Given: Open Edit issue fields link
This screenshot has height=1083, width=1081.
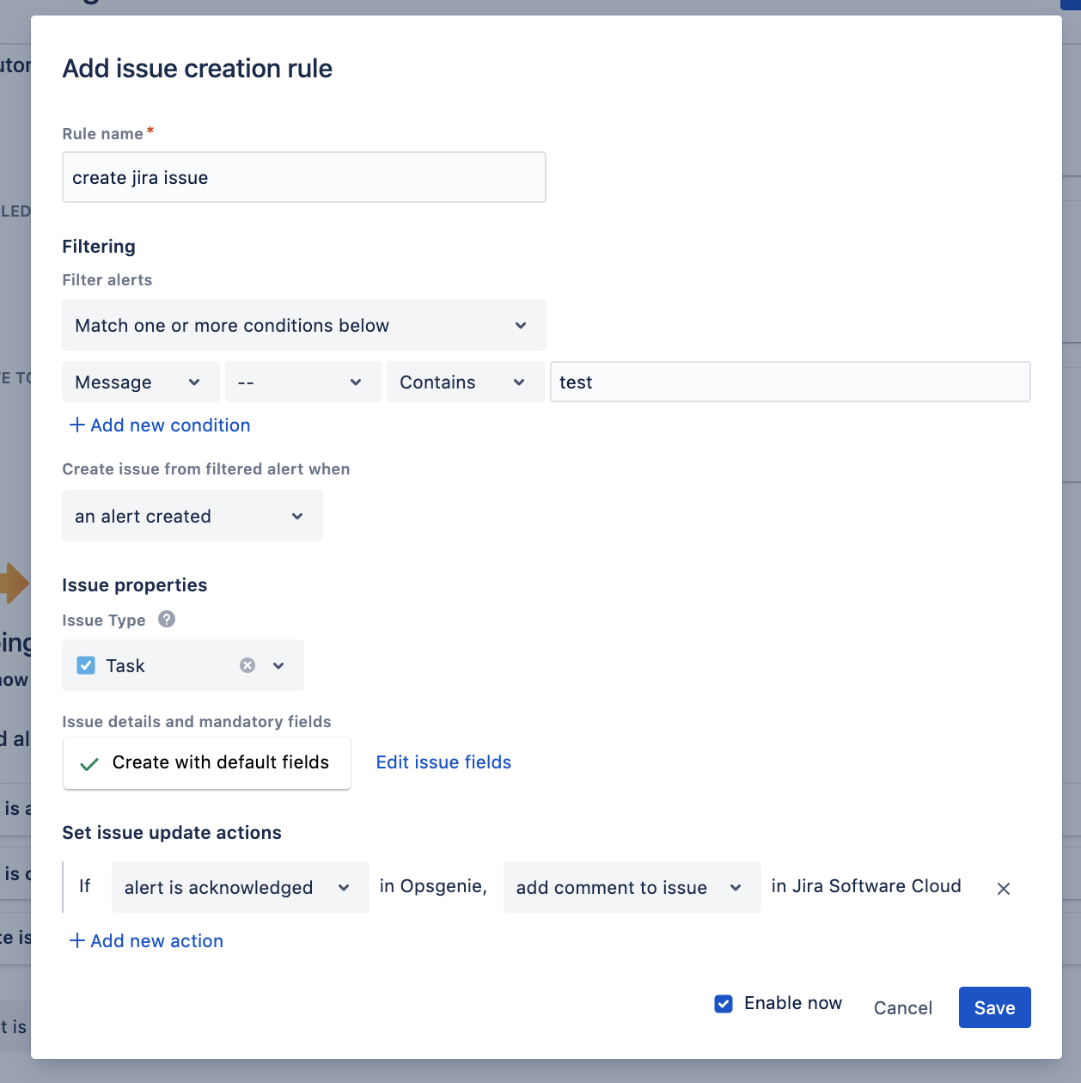Looking at the screenshot, I should tap(443, 762).
